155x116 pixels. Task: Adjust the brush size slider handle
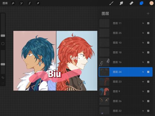[3, 36]
